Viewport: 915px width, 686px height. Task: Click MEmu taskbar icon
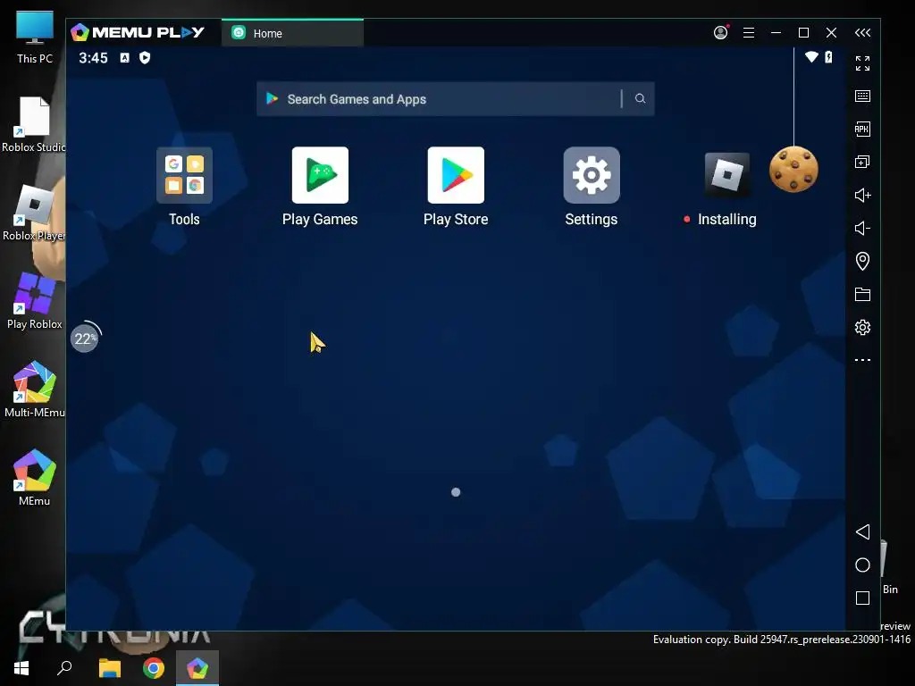[197, 668]
